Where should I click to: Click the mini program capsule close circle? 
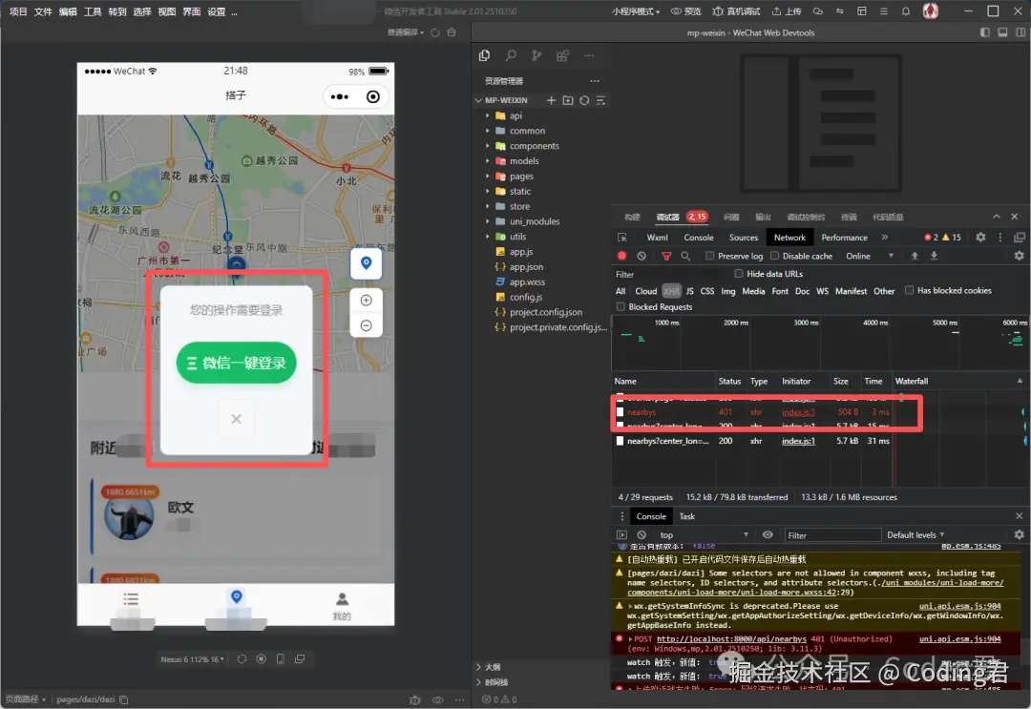tap(373, 96)
